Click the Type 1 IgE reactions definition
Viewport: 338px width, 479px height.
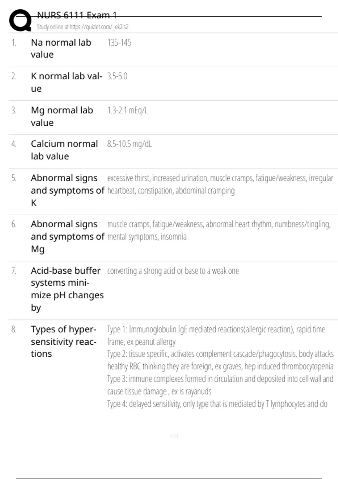(216, 335)
